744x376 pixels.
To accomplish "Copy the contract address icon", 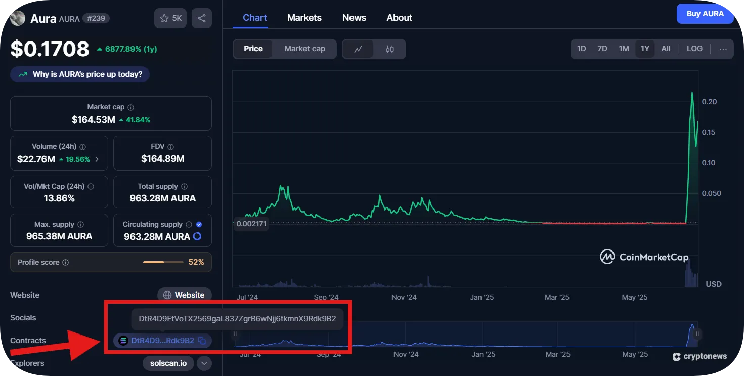I will [202, 341].
